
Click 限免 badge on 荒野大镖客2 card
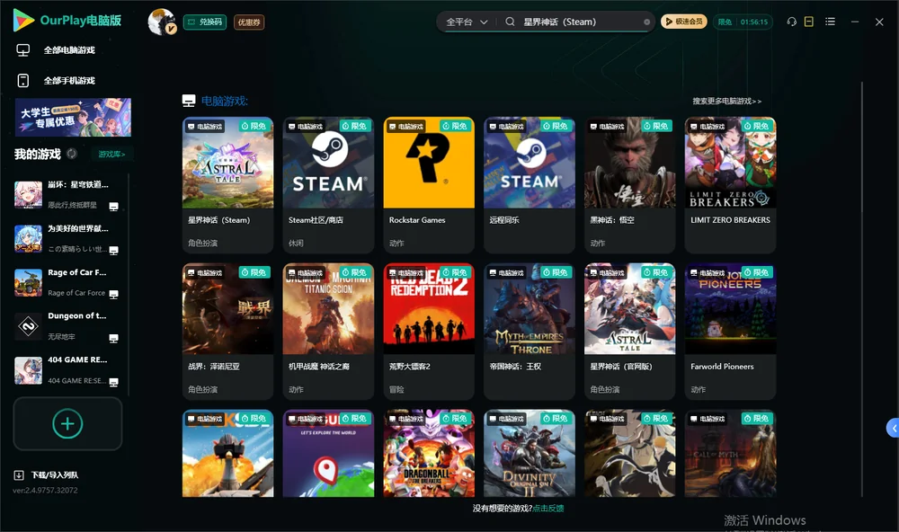(x=454, y=272)
